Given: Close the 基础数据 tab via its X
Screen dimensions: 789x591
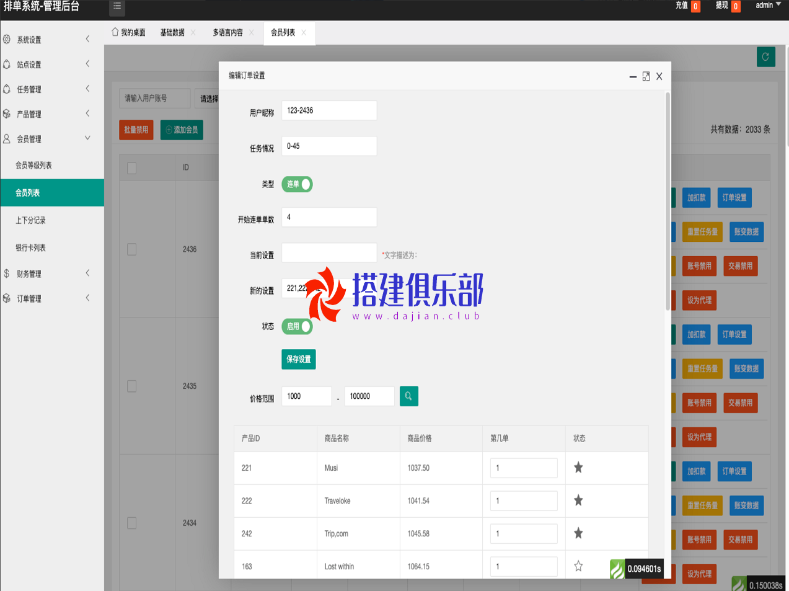Looking at the screenshot, I should tap(193, 33).
